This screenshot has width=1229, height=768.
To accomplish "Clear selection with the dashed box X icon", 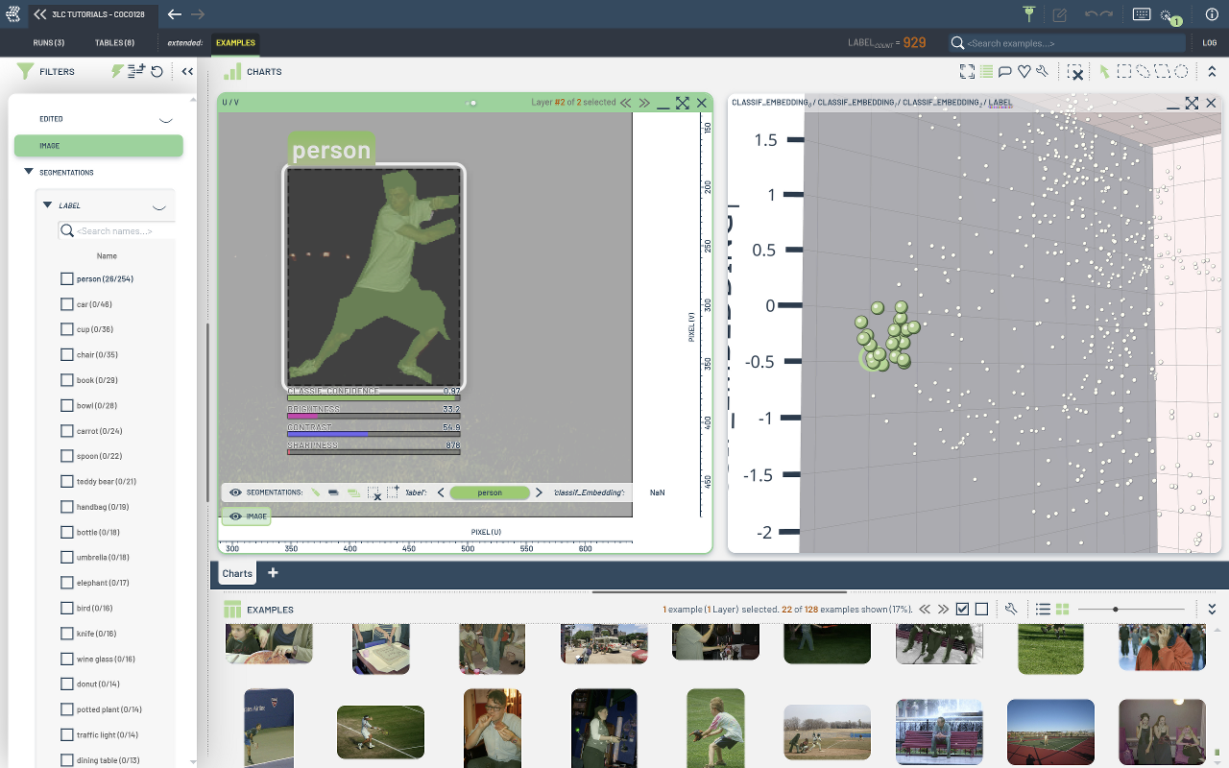I will coord(1076,72).
